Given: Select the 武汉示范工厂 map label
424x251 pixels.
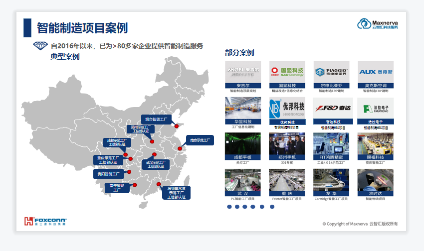Looking at the screenshot, I should point(156,165).
